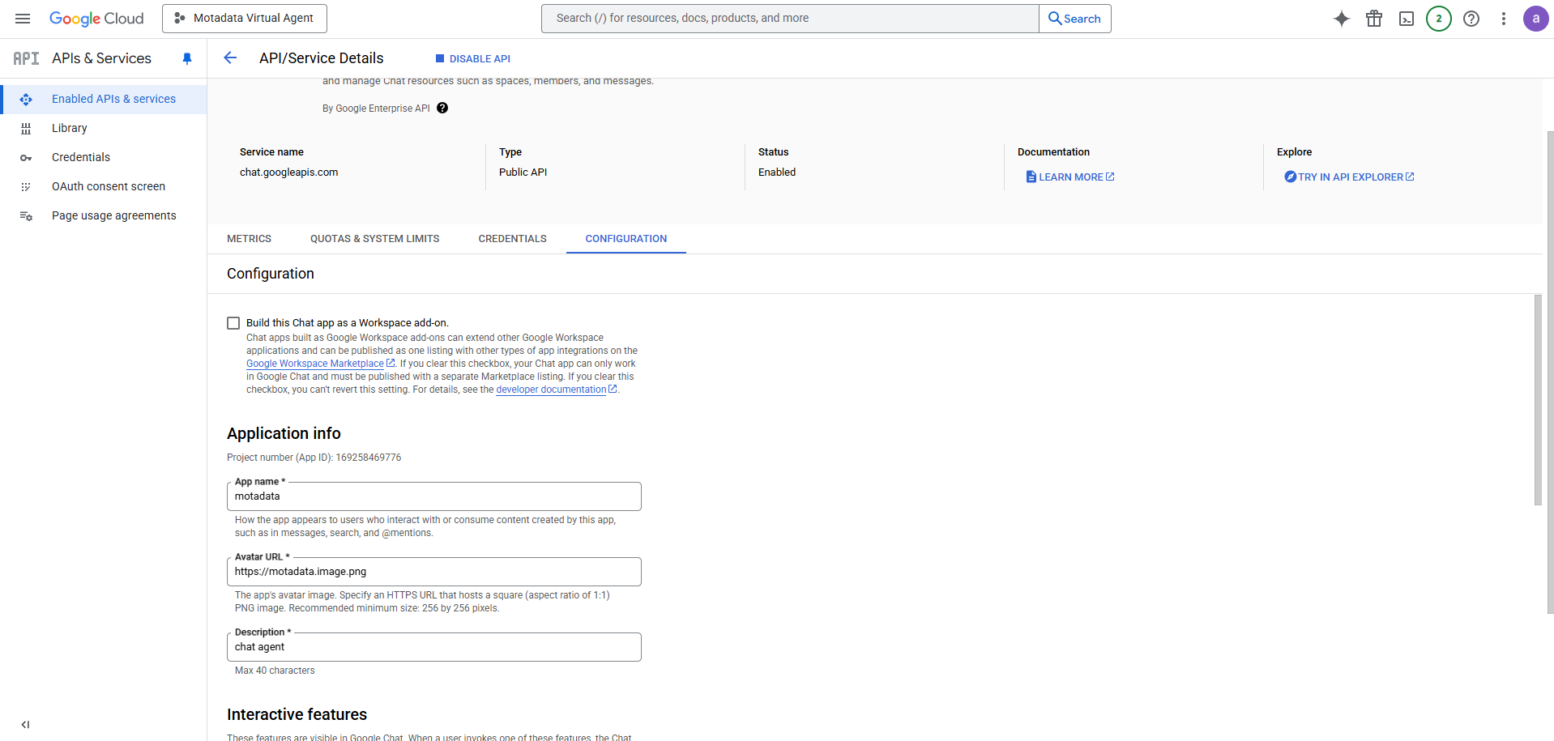Screen dimensions: 1554x741
Task: Click the Try in API Explorer link
Action: click(x=1350, y=177)
